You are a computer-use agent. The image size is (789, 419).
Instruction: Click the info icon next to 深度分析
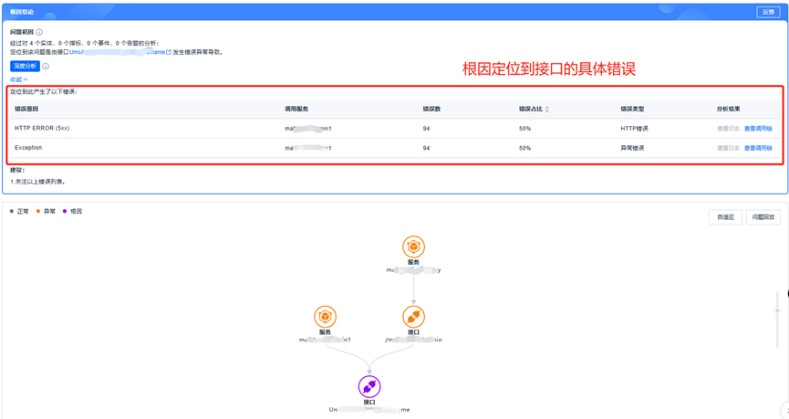click(x=46, y=67)
